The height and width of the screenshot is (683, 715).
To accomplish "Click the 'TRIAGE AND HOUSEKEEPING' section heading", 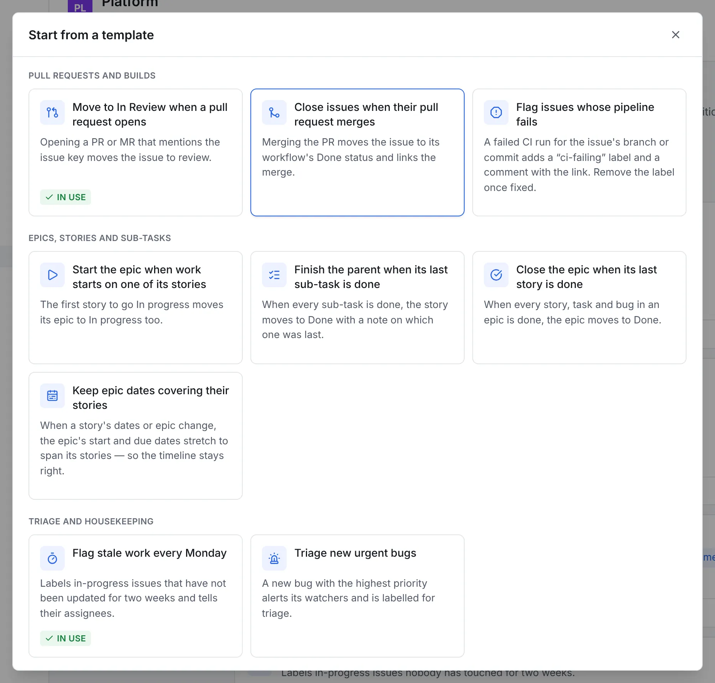I will pyautogui.click(x=91, y=521).
